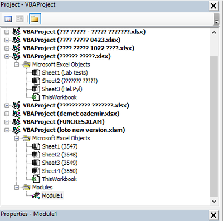The width and height of the screenshot is (223, 221).
Task: Select Microsoft Excel Objects label under ?????? ?????.xlsx
Action: (61, 65)
